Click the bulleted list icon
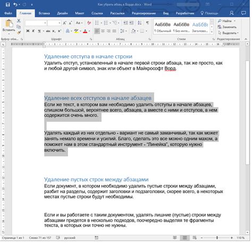This screenshot has width=252, height=243. coord(97,23)
